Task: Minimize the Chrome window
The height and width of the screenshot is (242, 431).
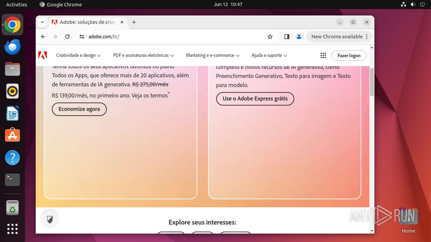Action: pos(340,22)
